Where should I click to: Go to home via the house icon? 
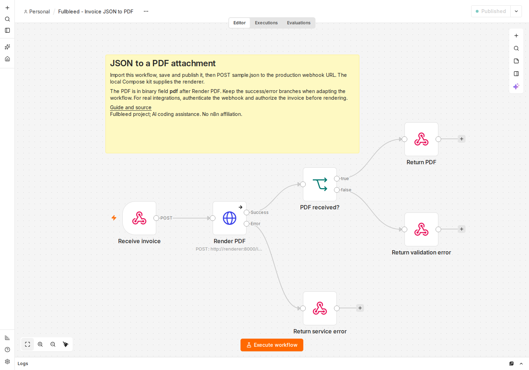(x=7, y=59)
